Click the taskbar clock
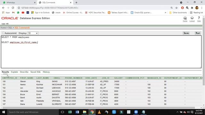The height and width of the screenshot is (115, 205). [x=199, y=112]
